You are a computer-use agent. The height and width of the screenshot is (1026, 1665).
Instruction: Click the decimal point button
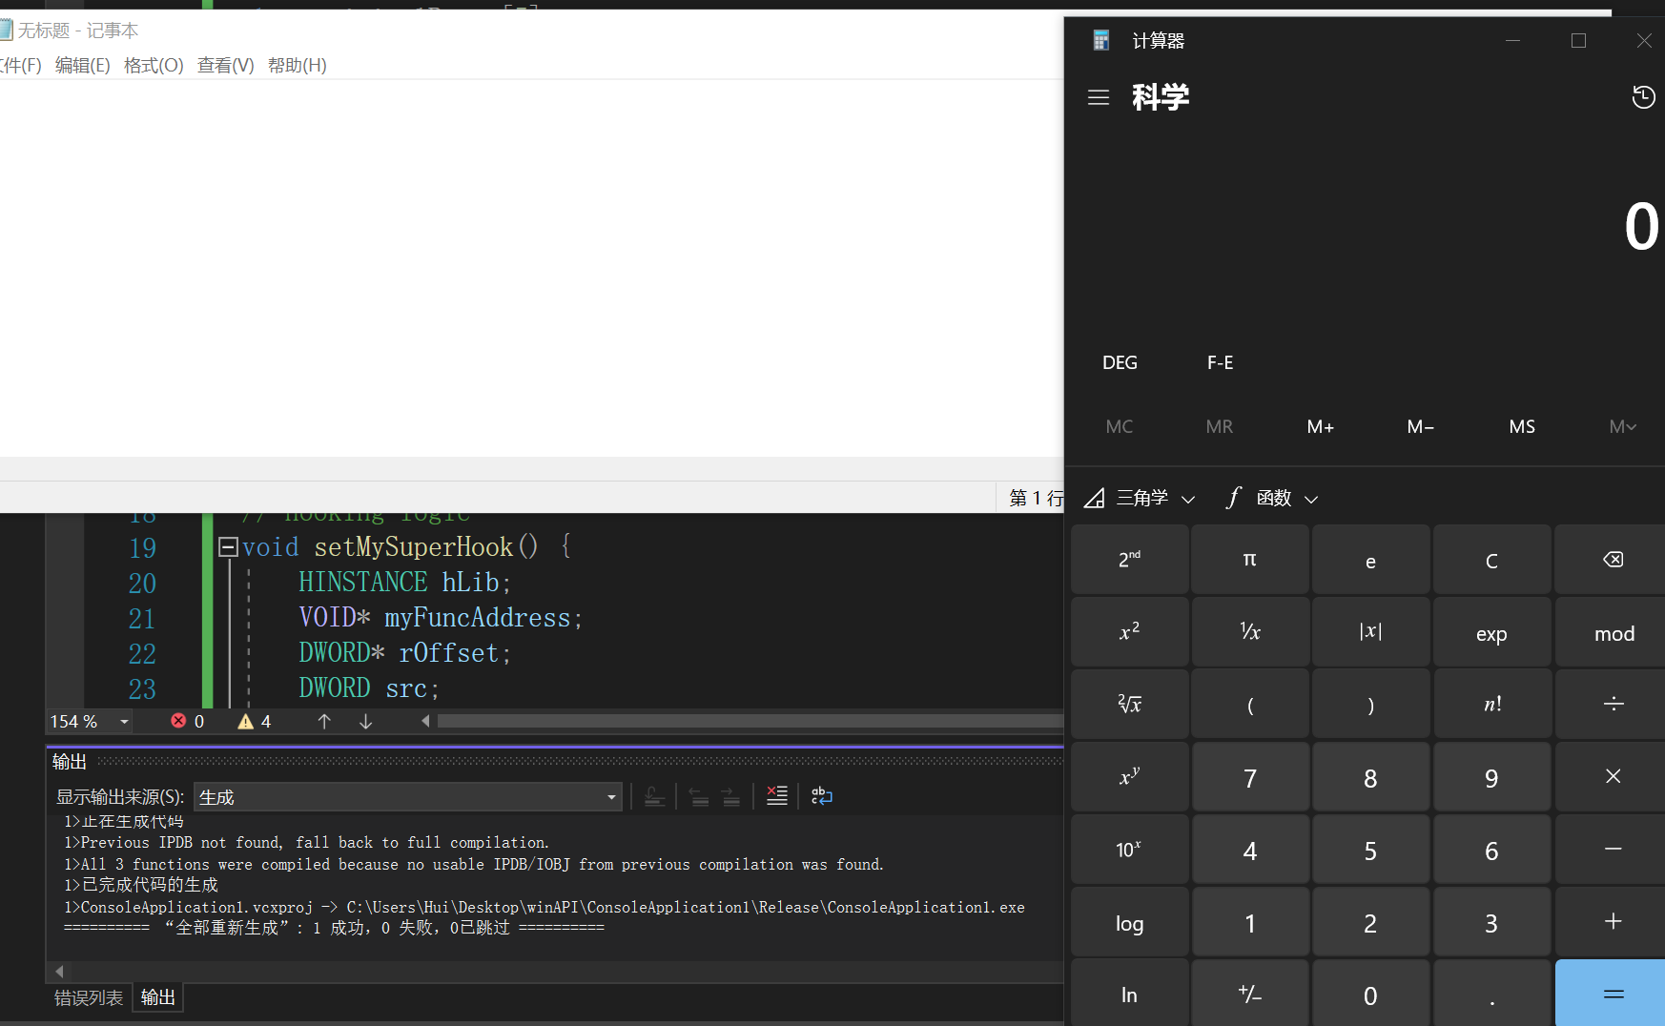[1491, 994]
